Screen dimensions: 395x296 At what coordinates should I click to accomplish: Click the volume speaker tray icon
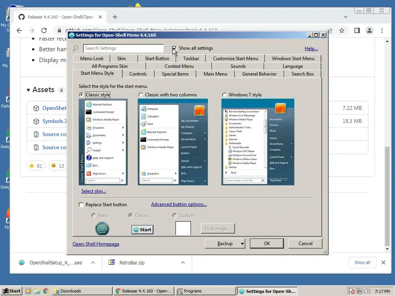click(367, 291)
